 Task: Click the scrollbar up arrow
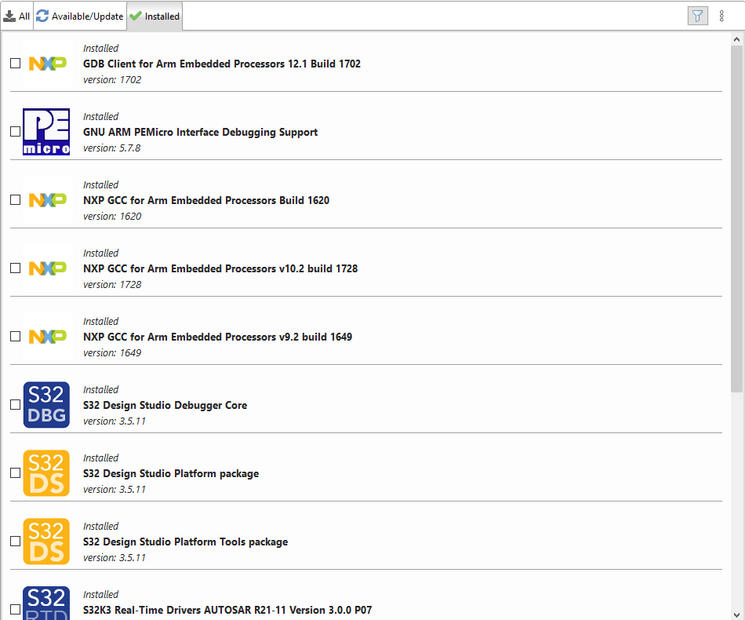(737, 39)
